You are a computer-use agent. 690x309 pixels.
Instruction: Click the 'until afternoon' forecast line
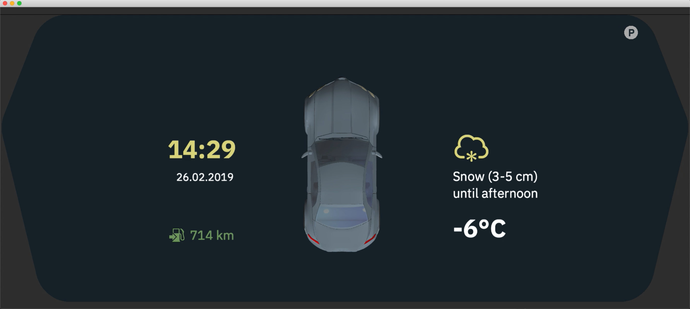[495, 194]
